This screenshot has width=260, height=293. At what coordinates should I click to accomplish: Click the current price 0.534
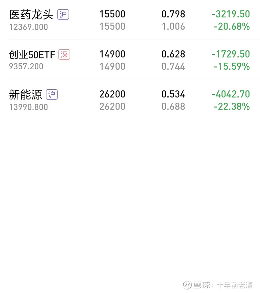coord(173,94)
